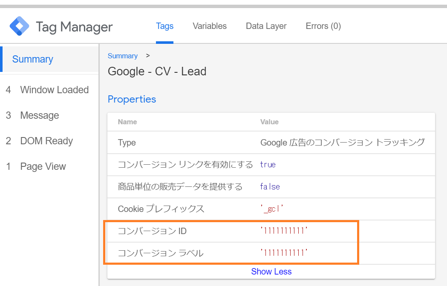Image resolution: width=447 pixels, height=286 pixels.
Task: Click the Properties section heading
Action: point(132,99)
